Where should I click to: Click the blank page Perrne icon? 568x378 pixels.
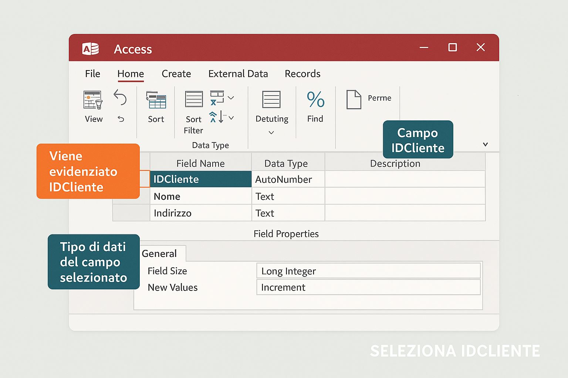pyautogui.click(x=354, y=99)
